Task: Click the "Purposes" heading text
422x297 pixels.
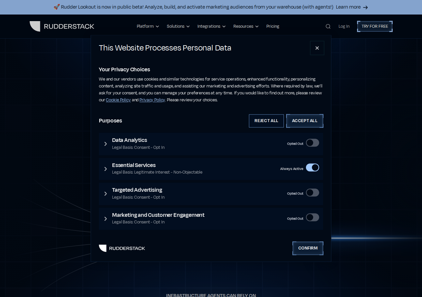Action: tap(110, 121)
